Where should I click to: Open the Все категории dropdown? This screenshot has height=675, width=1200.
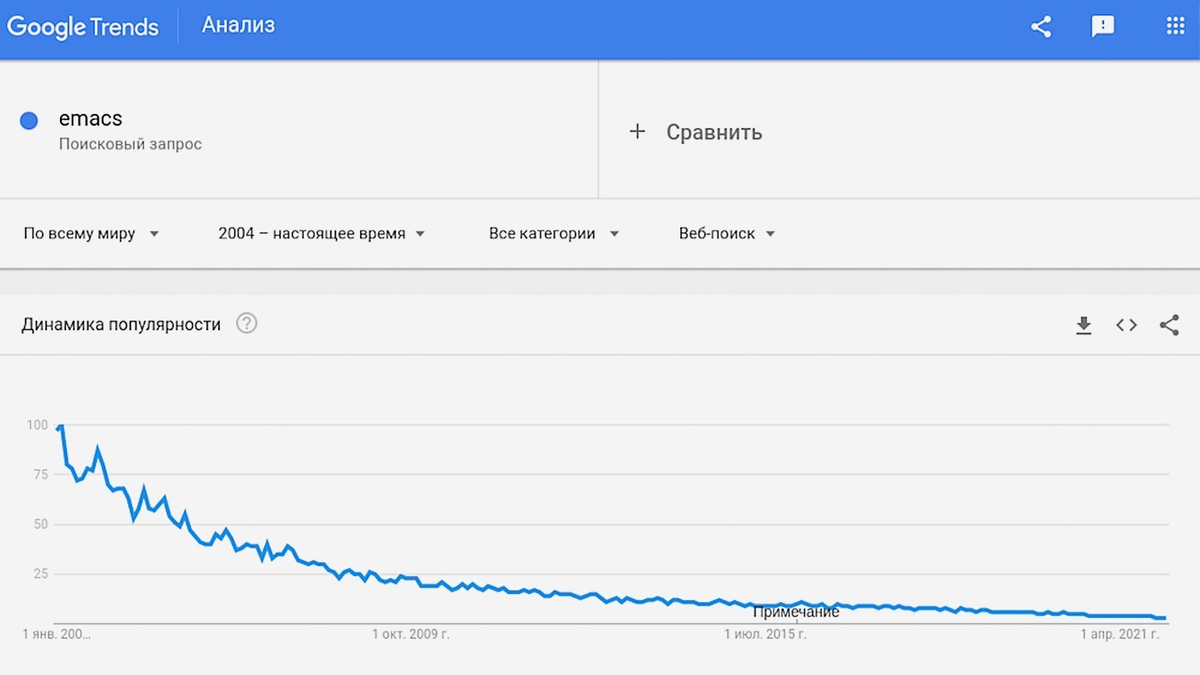[553, 234]
